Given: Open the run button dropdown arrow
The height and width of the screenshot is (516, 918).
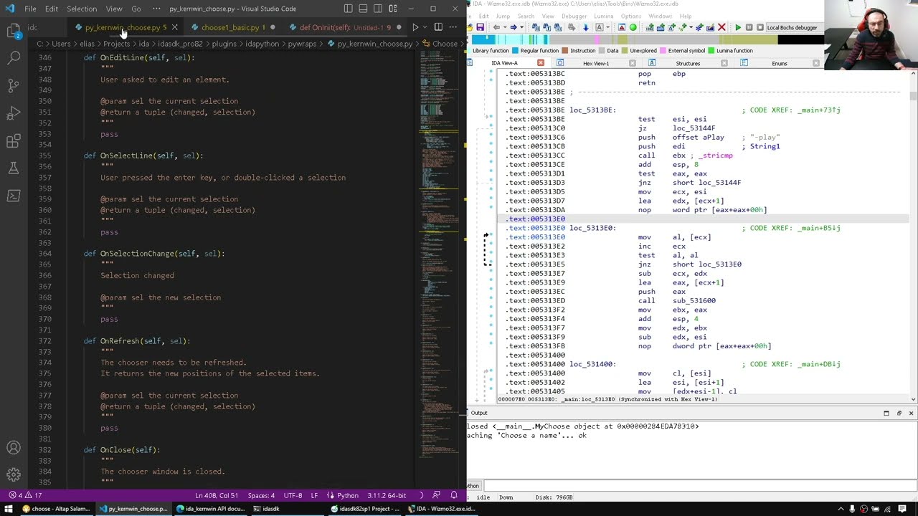Looking at the screenshot, I should click(x=425, y=27).
